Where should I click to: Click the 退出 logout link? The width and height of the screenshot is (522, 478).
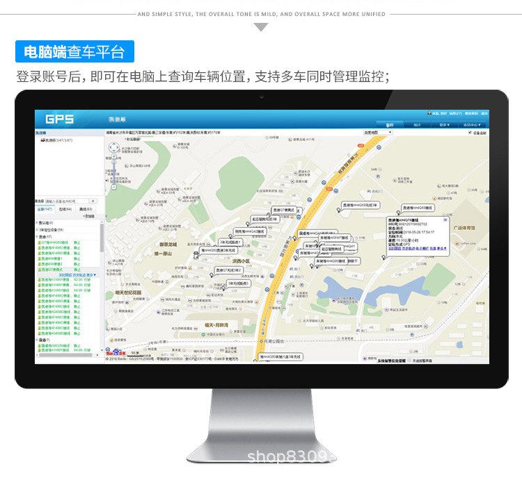(x=484, y=113)
